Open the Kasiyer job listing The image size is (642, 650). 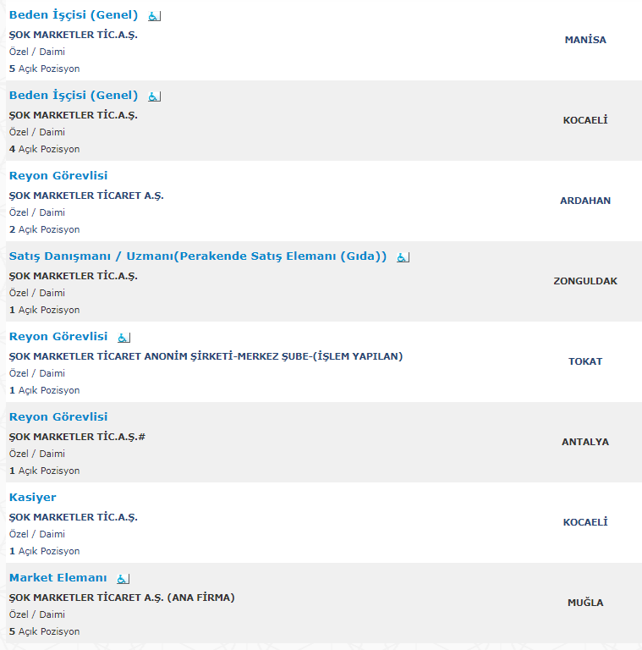click(x=33, y=498)
